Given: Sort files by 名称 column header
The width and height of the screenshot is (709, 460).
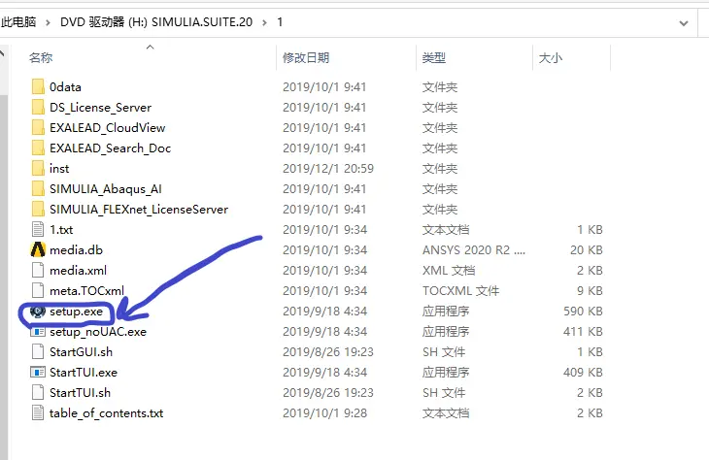Looking at the screenshot, I should 41,58.
